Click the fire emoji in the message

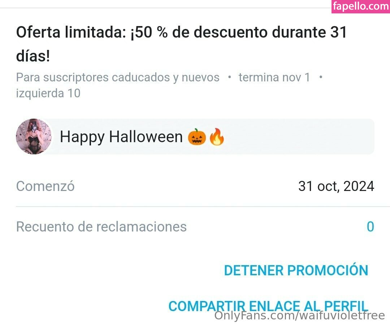coord(217,137)
